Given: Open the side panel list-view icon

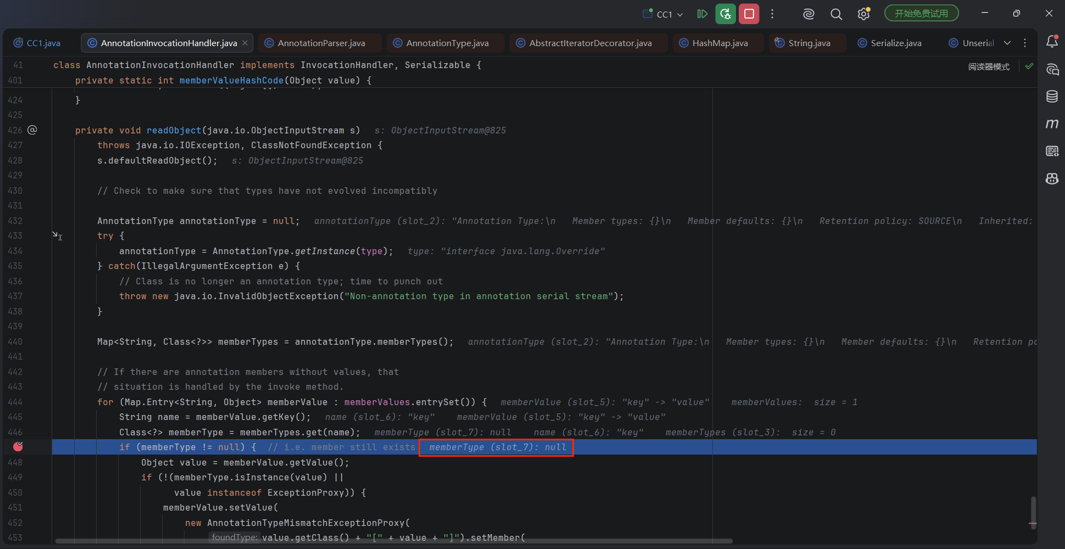Looking at the screenshot, I should tap(1052, 152).
